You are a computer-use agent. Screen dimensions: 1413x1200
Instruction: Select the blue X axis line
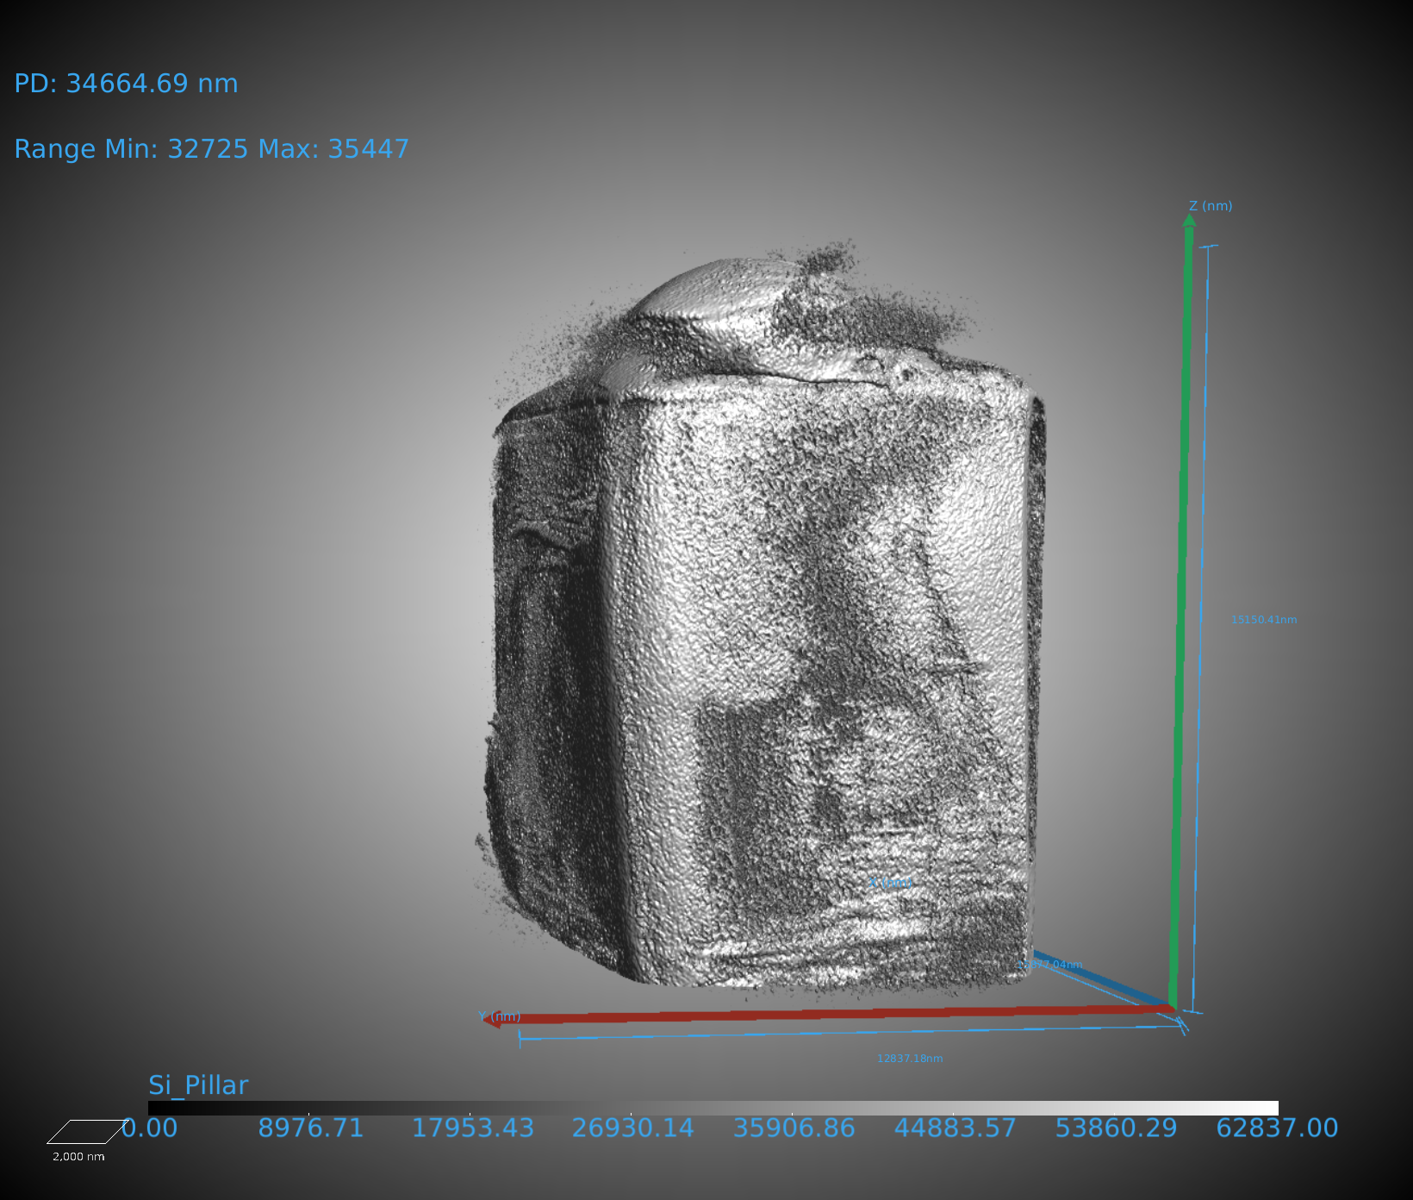(x=1103, y=979)
